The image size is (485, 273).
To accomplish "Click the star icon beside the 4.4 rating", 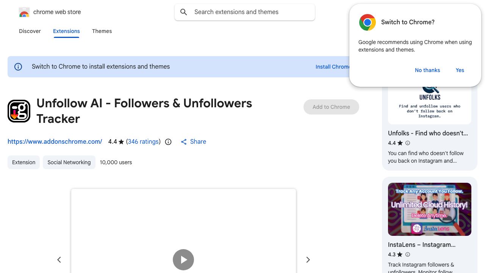I will tap(121, 142).
